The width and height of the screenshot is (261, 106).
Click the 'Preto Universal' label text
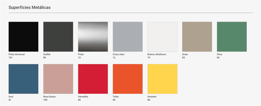tap(17, 54)
